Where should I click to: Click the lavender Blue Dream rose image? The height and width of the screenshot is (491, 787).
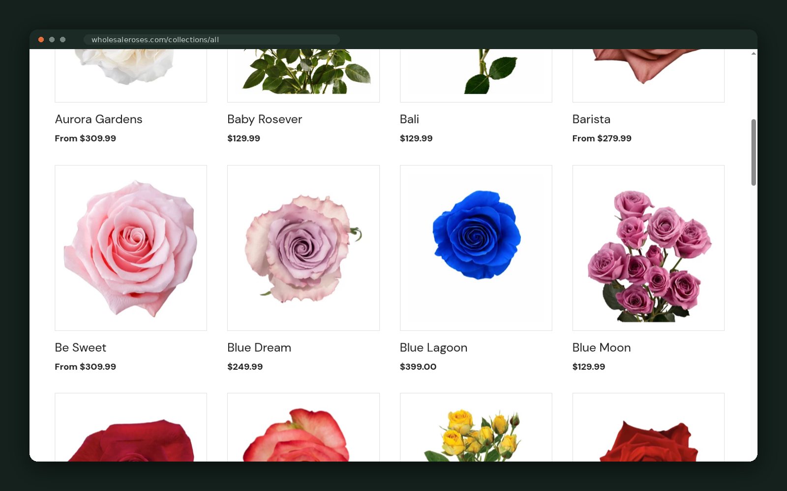(303, 248)
